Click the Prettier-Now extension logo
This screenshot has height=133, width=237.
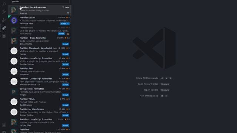point(14,31)
